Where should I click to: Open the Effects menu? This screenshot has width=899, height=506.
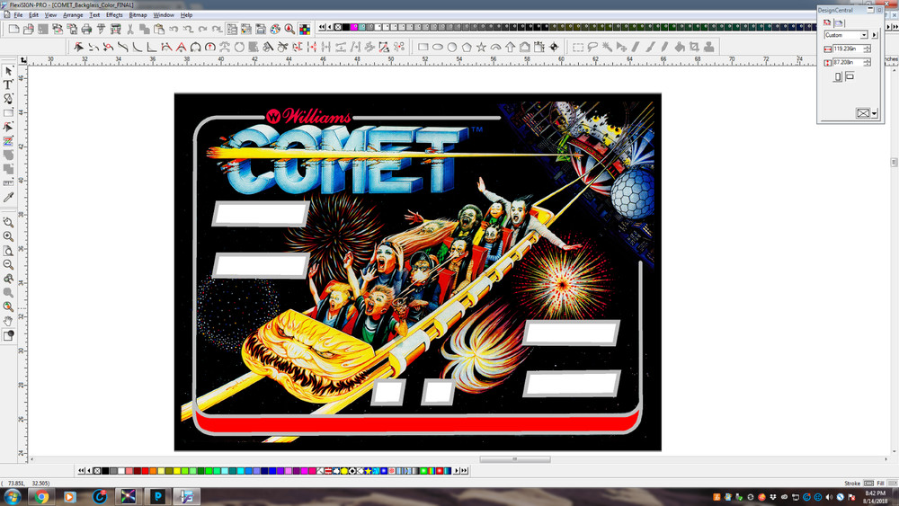[114, 15]
